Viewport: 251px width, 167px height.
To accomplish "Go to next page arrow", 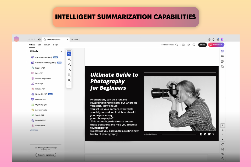I will coord(223,139).
